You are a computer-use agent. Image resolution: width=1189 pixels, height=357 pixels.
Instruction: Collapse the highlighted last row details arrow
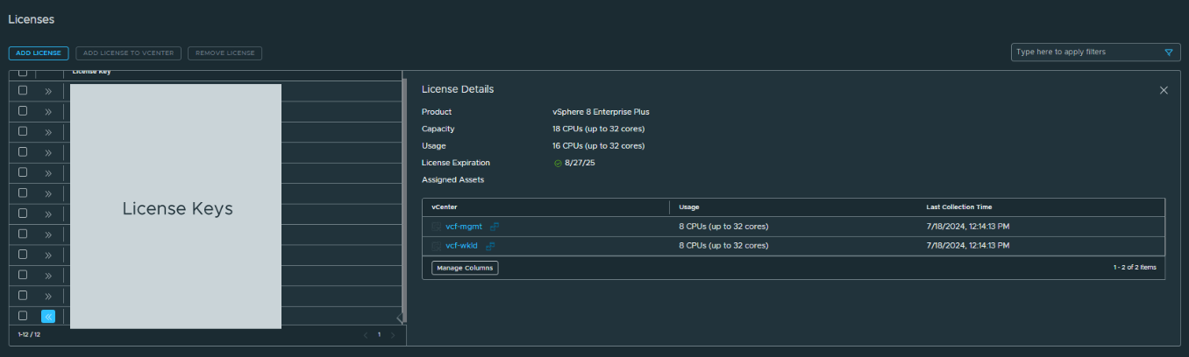click(48, 316)
